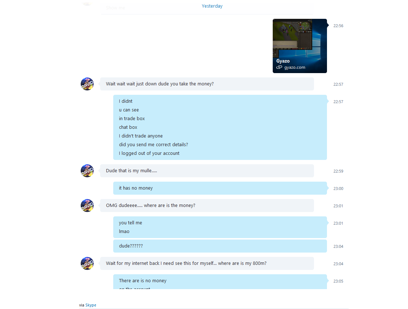Select the 'it has no money' message bubble
Screen dimensions: 408x309
tap(220, 188)
